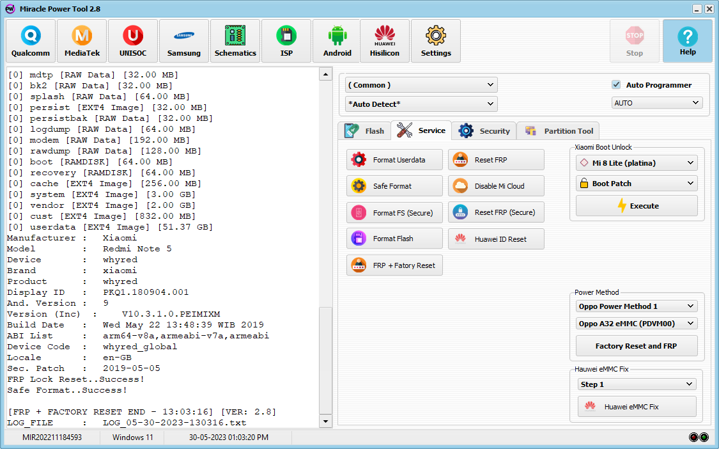Open the Settings gear
Image resolution: width=719 pixels, height=449 pixels.
[436, 41]
